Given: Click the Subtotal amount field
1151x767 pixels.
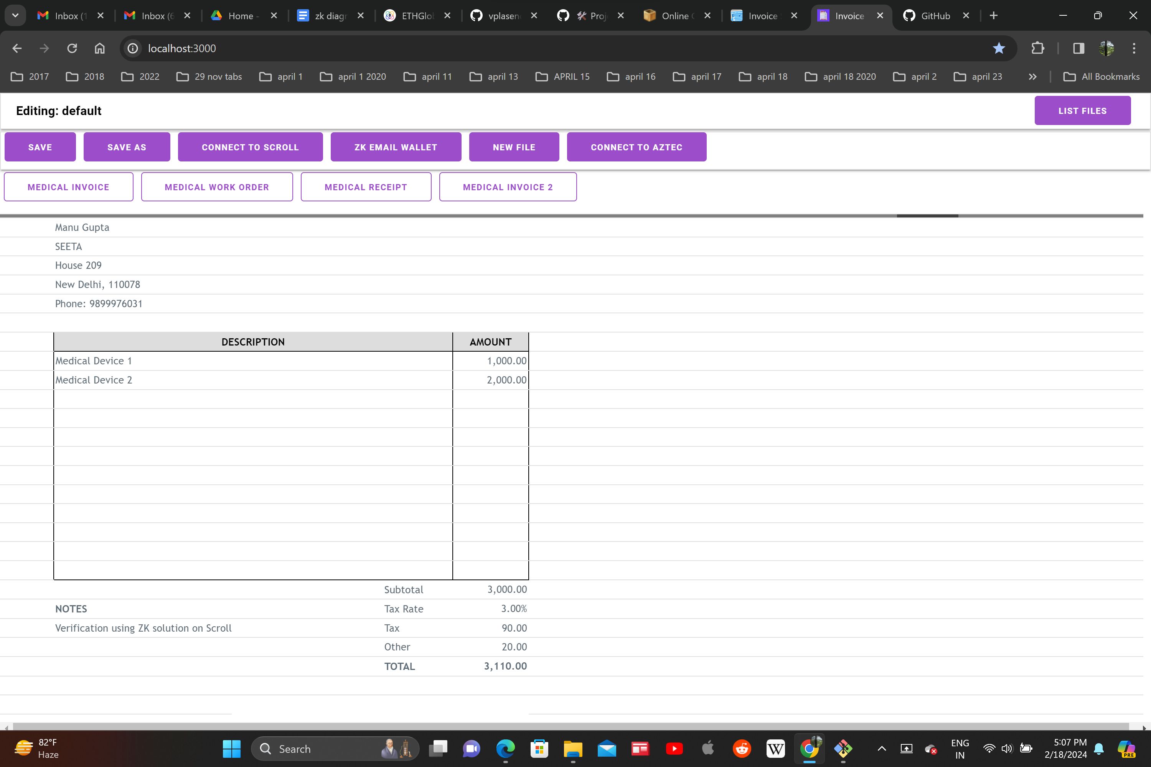Looking at the screenshot, I should click(506, 589).
